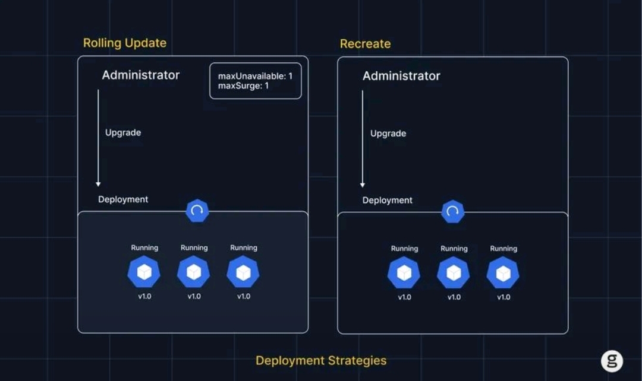Click the maxUnavailable and maxSurge settings box

pyautogui.click(x=255, y=81)
